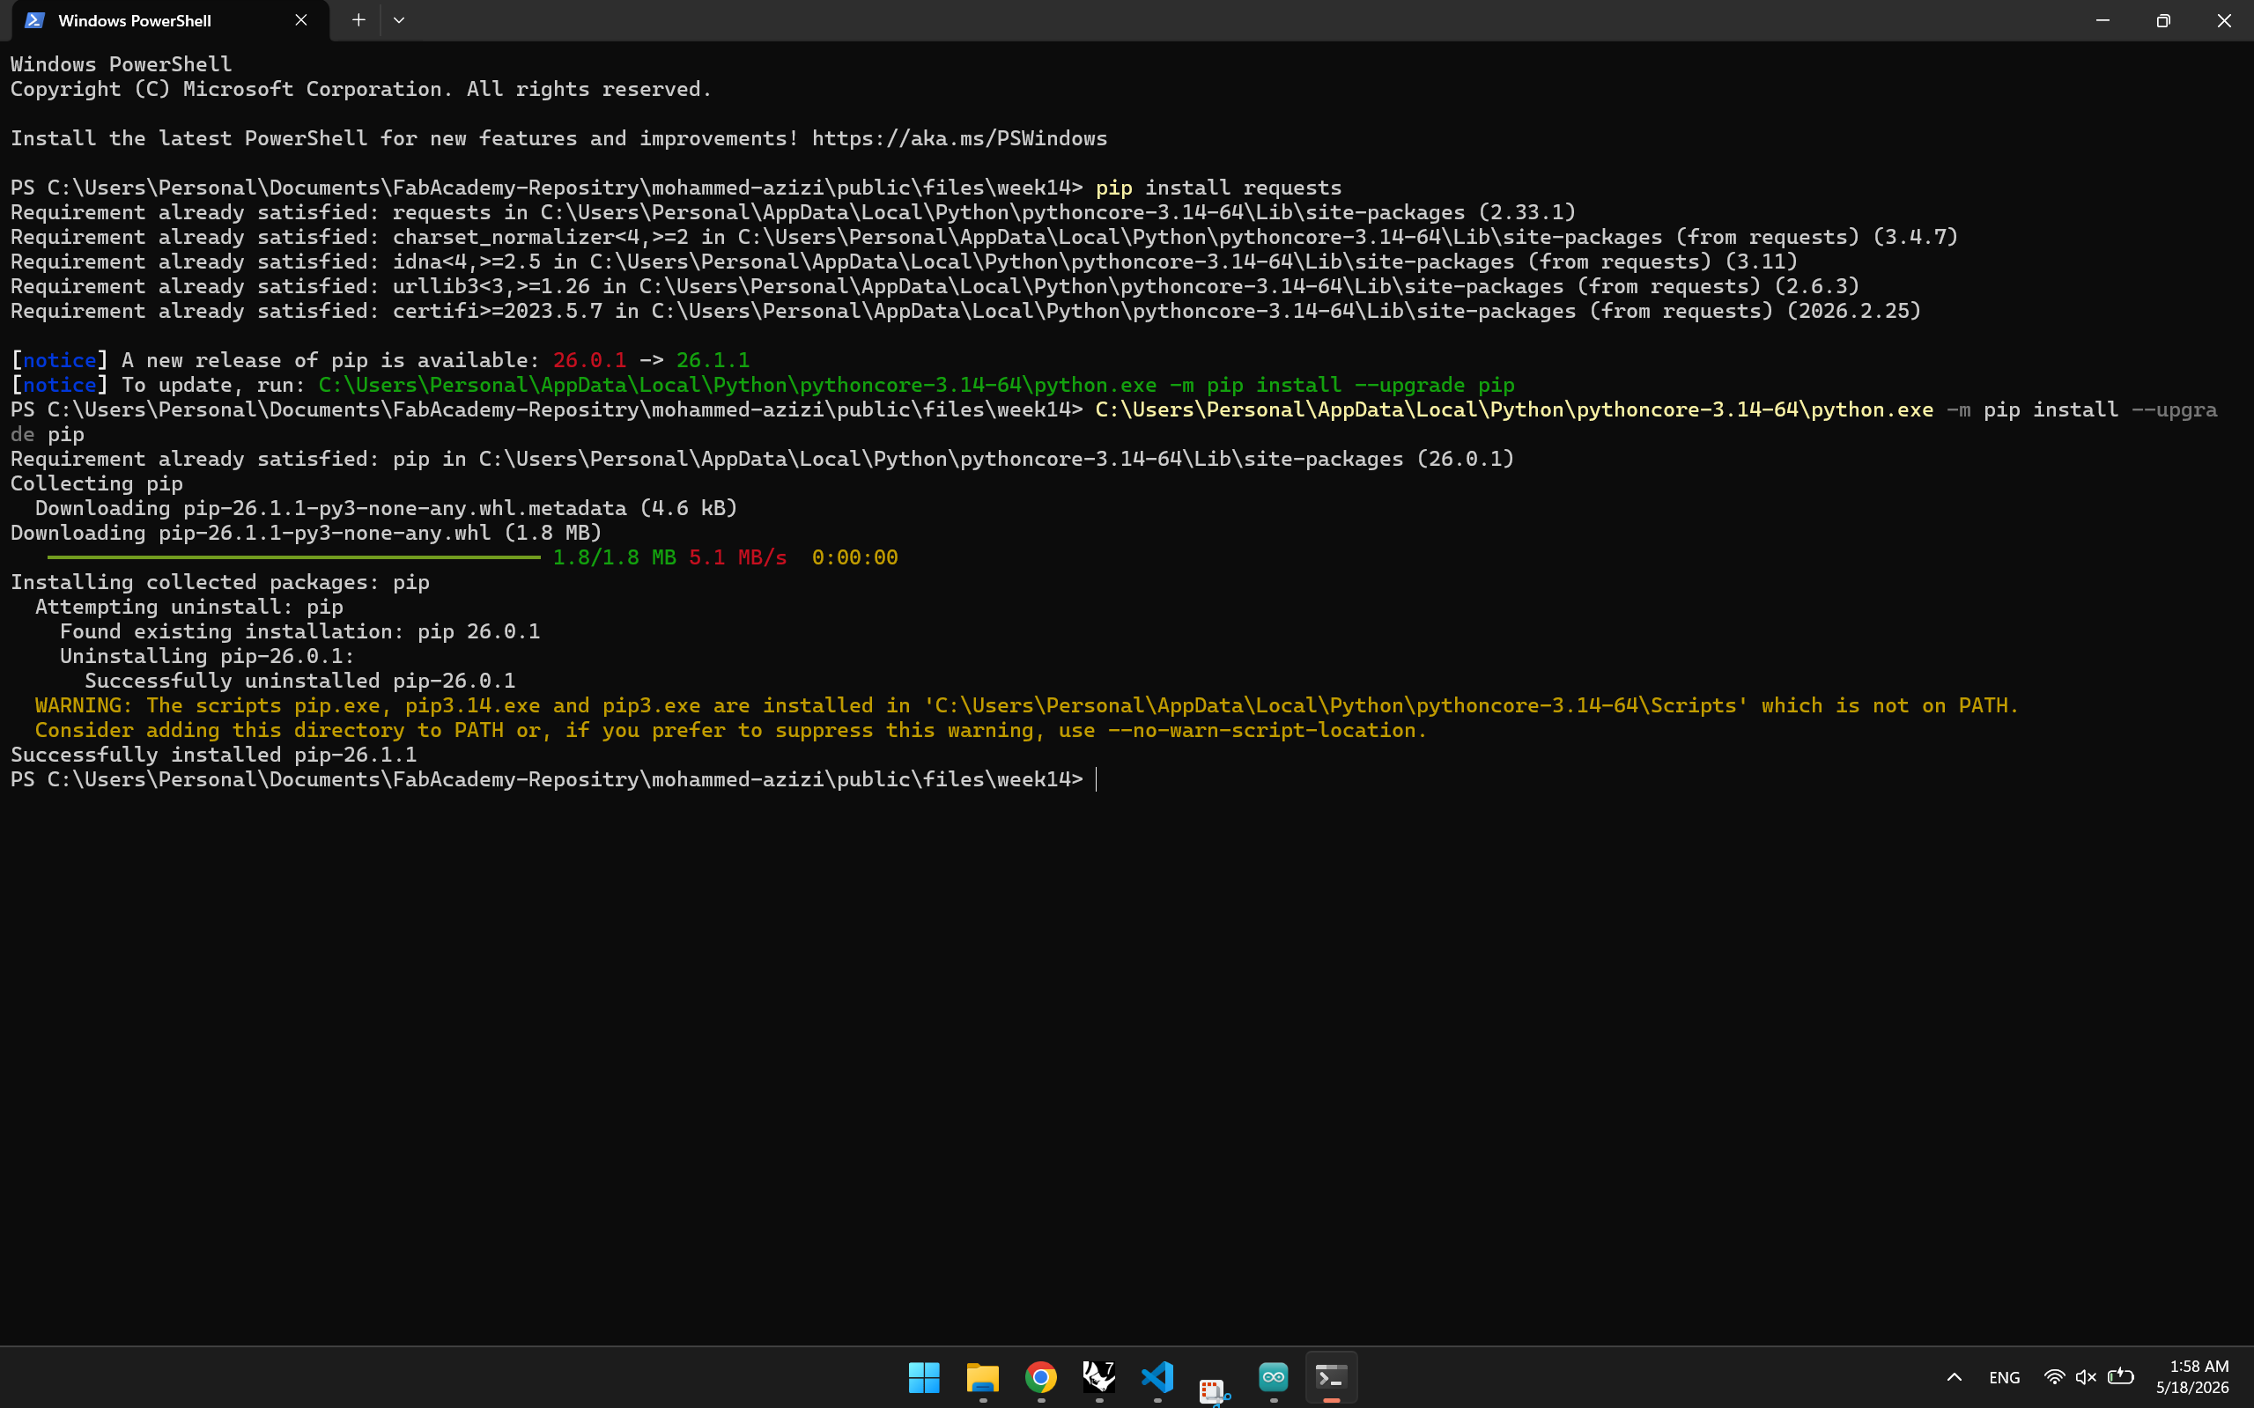Screen dimensions: 2254x1408
Task: Click the WARNING line about scripts not on PATH
Action: click(1026, 706)
